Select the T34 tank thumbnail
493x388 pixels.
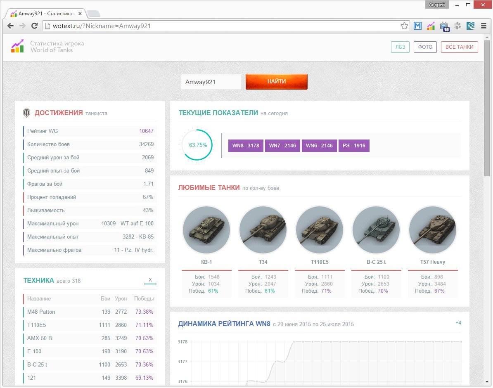click(263, 230)
